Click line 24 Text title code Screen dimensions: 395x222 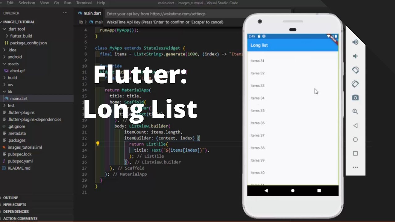coord(172,150)
